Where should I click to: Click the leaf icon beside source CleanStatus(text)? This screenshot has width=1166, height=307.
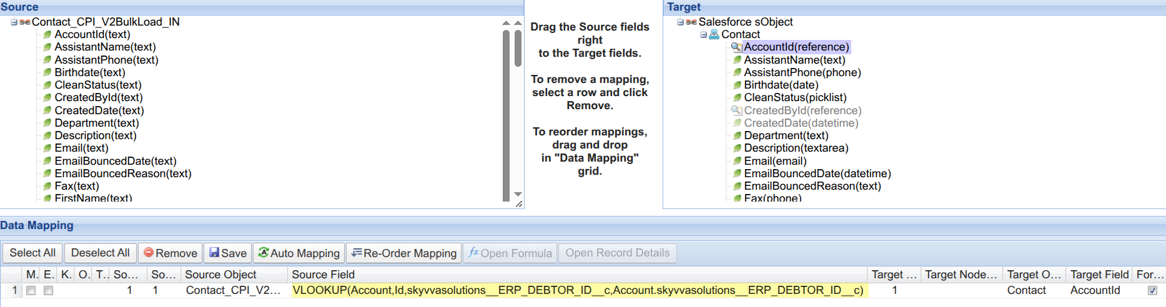[47, 85]
